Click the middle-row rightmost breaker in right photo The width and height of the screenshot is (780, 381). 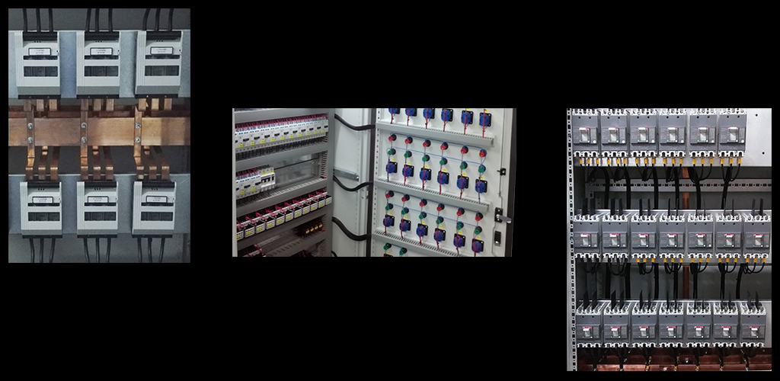point(756,238)
